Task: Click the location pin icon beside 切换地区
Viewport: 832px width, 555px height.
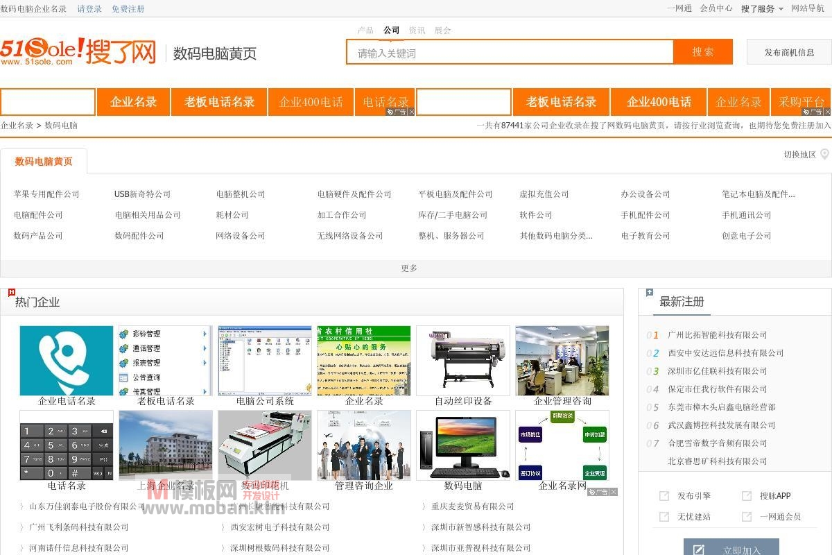Action: 824,154
